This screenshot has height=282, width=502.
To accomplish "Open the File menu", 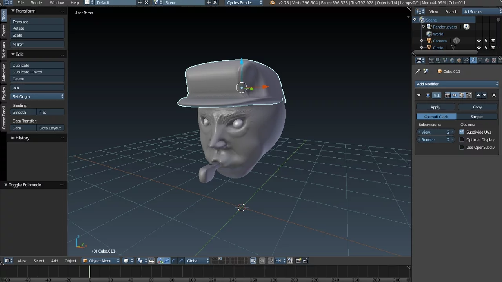I will (20, 2).
